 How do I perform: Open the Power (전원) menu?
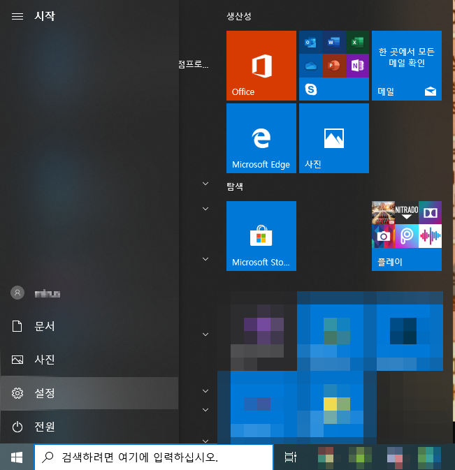coord(89,426)
